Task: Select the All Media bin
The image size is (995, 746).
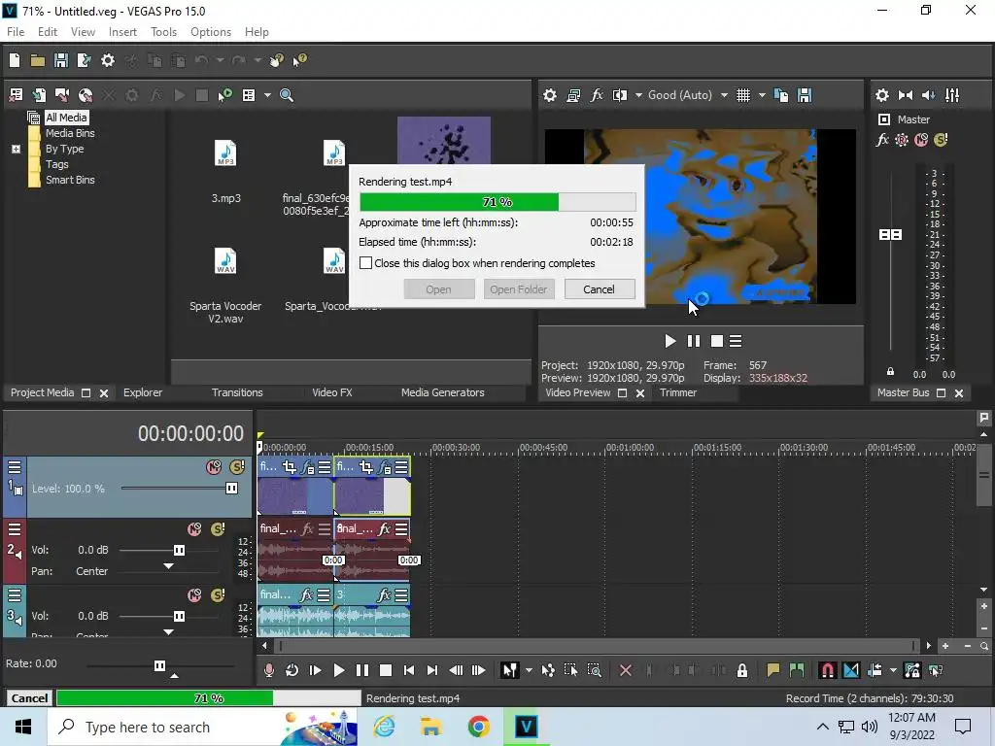Action: pyautogui.click(x=66, y=118)
